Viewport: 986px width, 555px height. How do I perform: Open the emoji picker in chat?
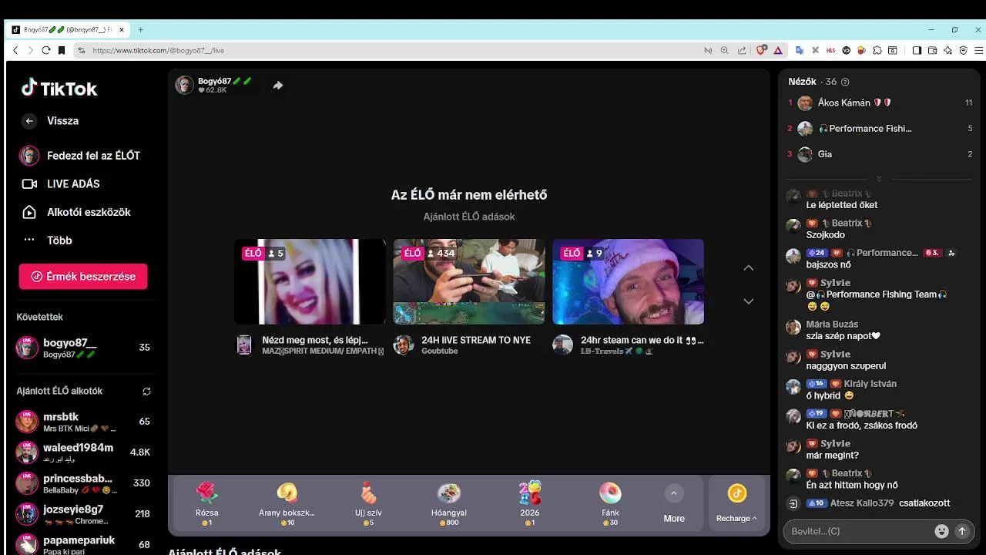click(x=941, y=531)
